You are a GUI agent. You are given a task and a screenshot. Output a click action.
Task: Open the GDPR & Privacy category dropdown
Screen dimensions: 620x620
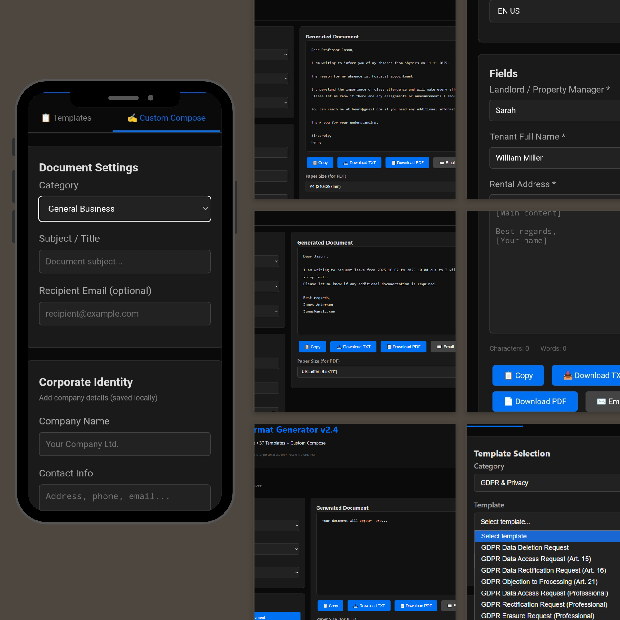click(546, 483)
